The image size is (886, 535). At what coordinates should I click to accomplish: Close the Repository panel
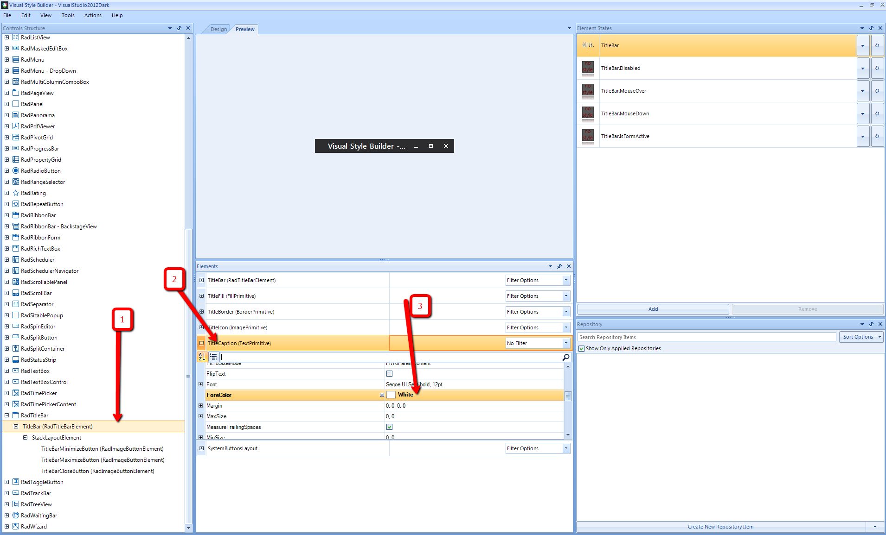tap(880, 324)
